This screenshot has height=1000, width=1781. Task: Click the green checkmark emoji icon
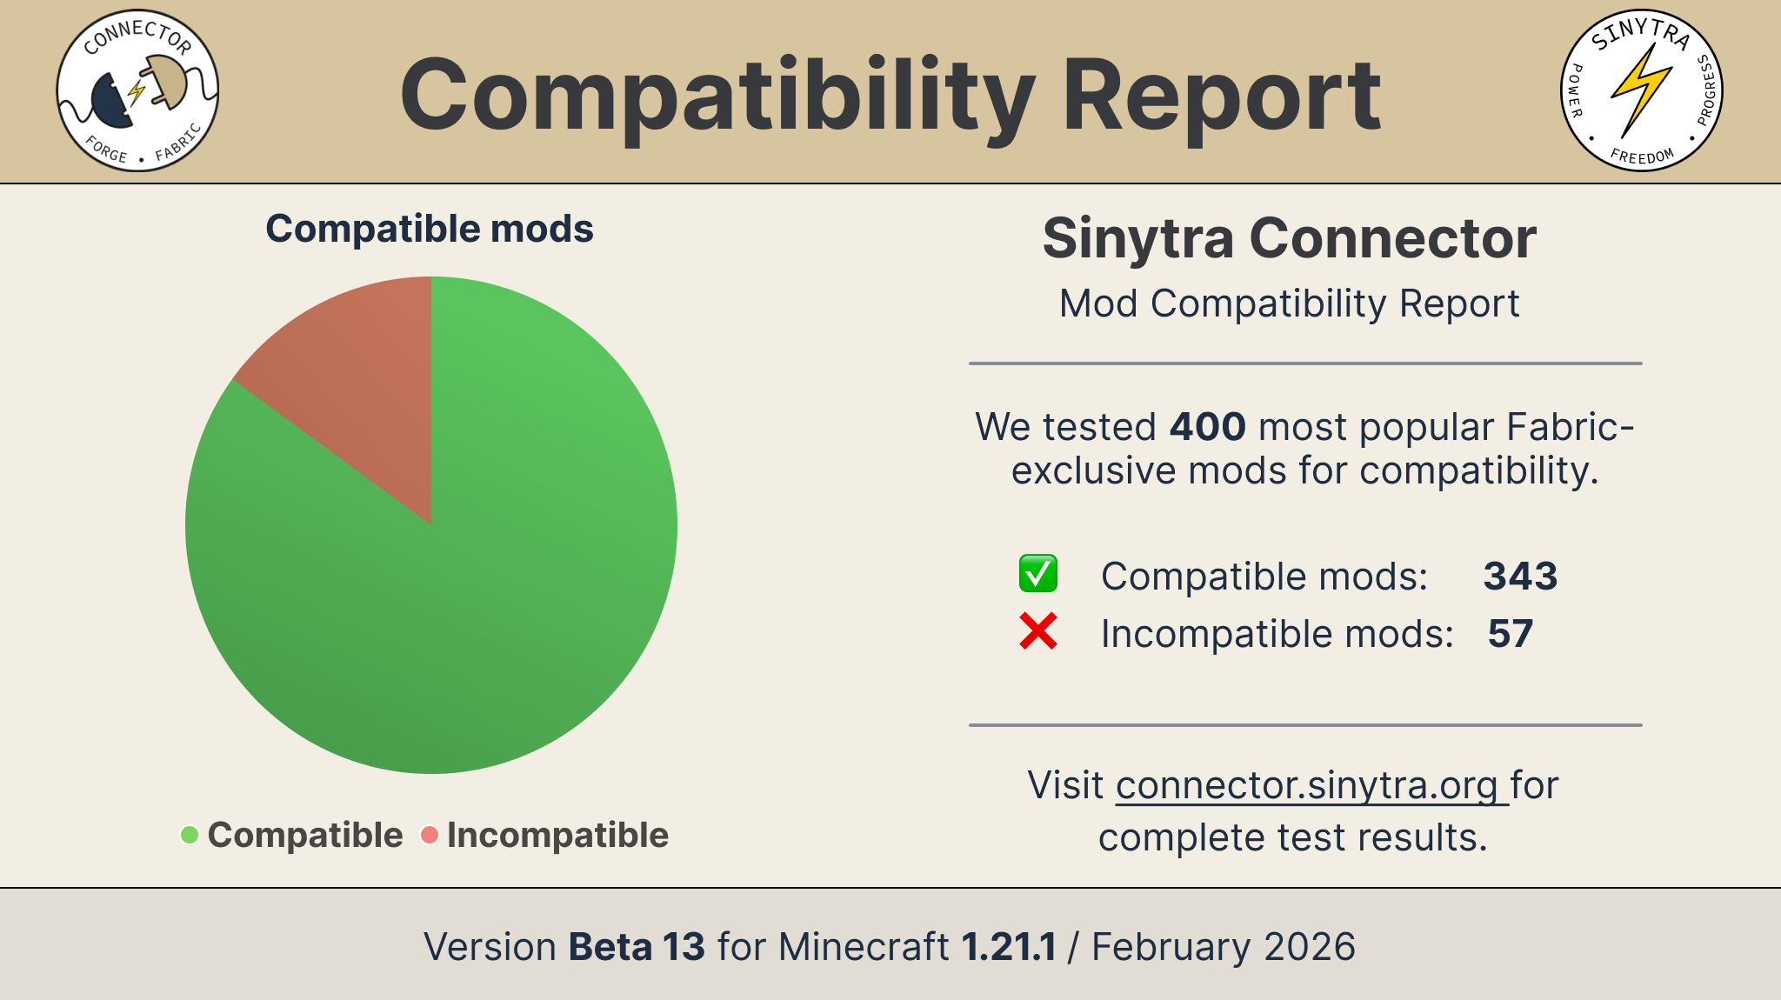tap(1038, 574)
